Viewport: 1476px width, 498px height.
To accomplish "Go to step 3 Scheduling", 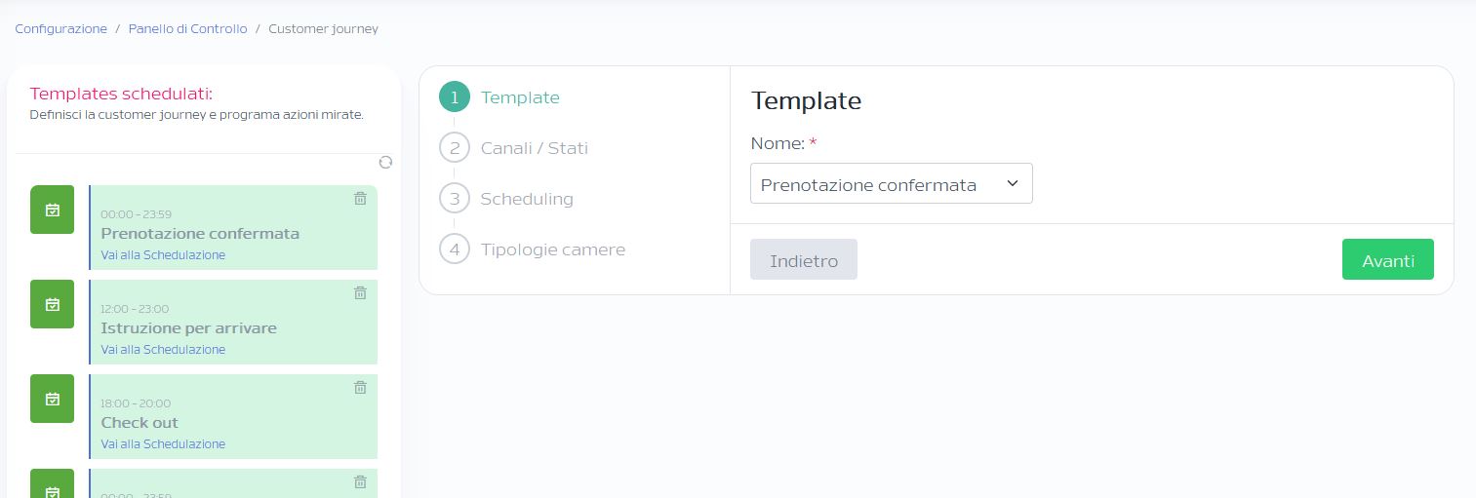I will coord(506,199).
